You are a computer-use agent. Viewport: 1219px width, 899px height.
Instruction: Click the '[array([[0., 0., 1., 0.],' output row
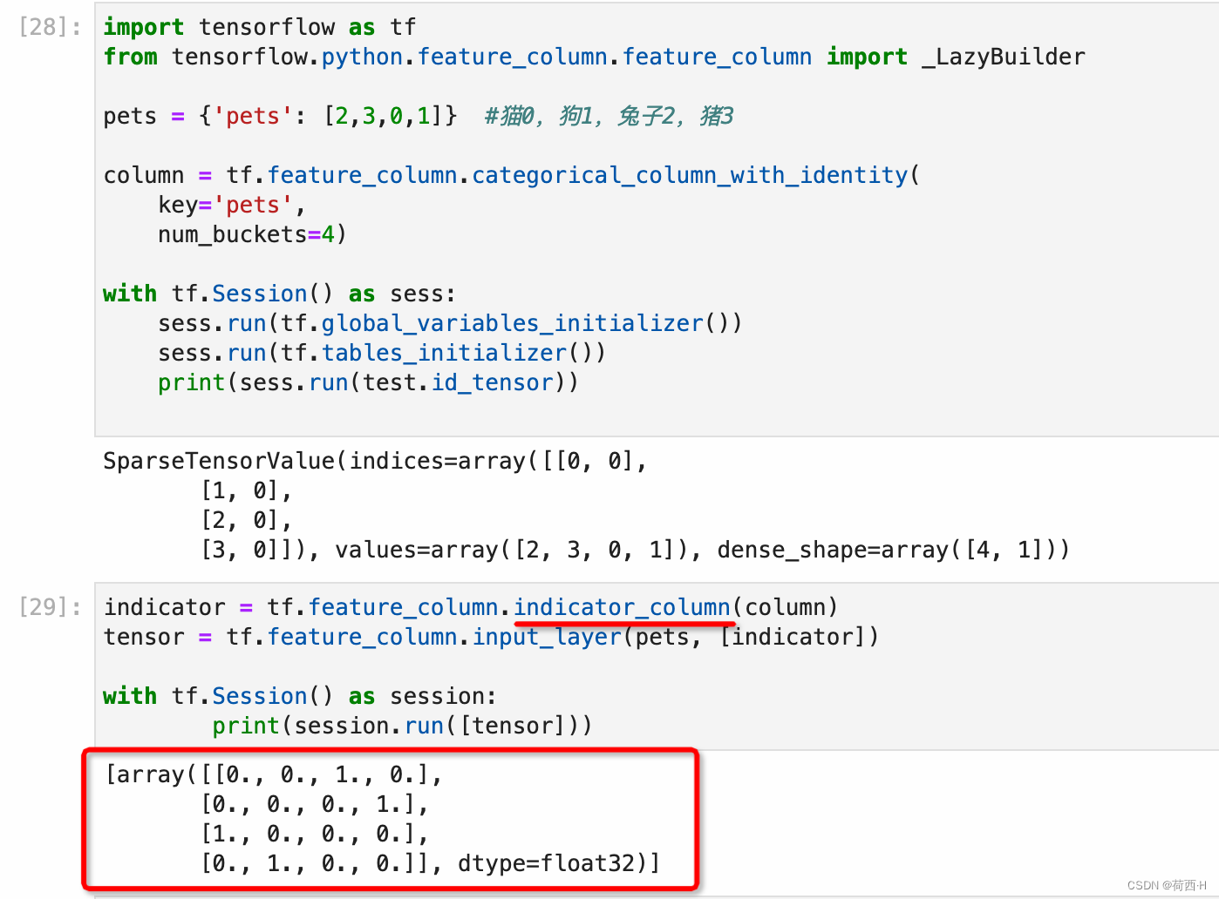274,774
